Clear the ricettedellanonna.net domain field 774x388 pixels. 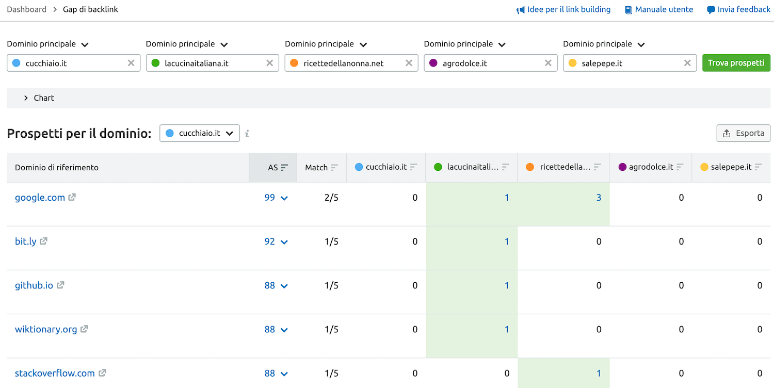[409, 63]
